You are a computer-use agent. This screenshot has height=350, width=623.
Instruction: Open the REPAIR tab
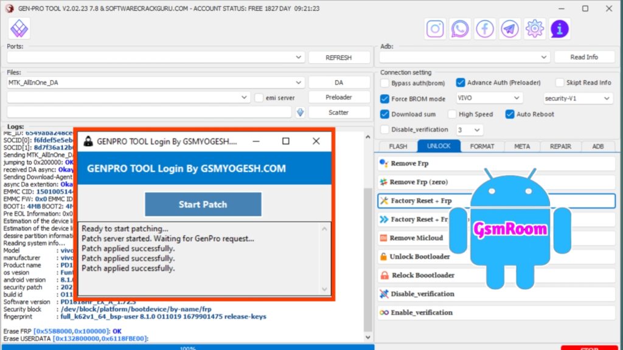point(560,146)
